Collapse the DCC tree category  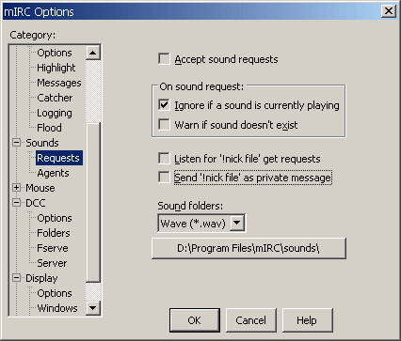[16, 203]
